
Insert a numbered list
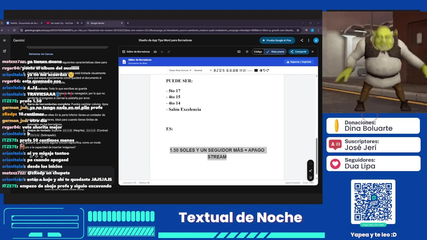[x=244, y=70]
